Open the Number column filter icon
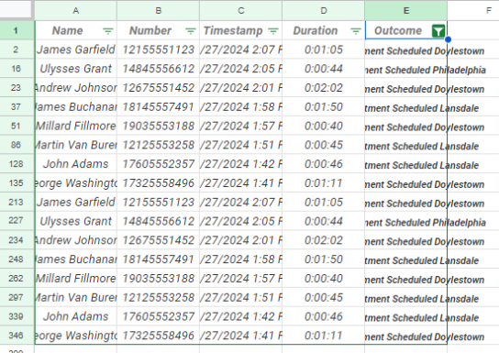 pyautogui.click(x=190, y=31)
